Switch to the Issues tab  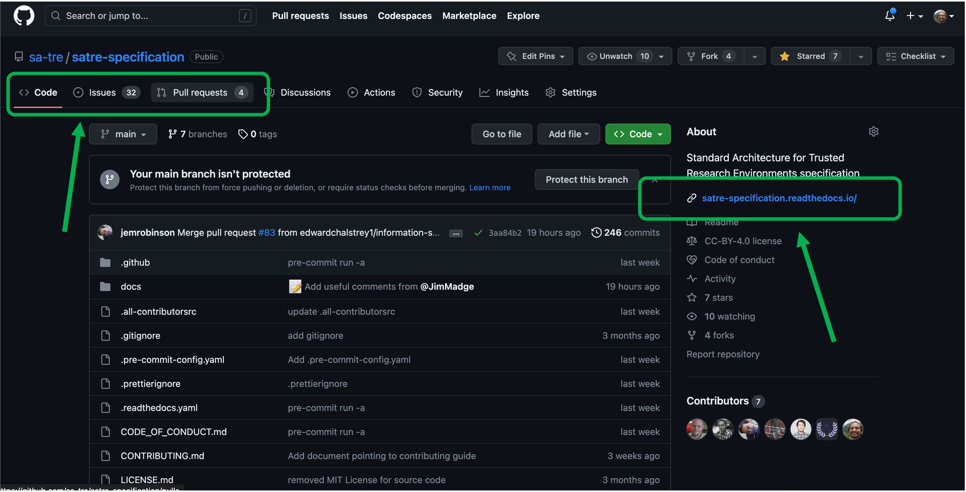point(107,92)
